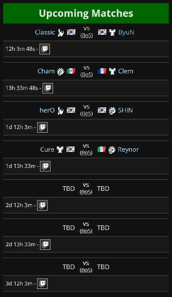Click the Bo5 label in Cure vs Reynor
172x297 pixels.
(86, 153)
